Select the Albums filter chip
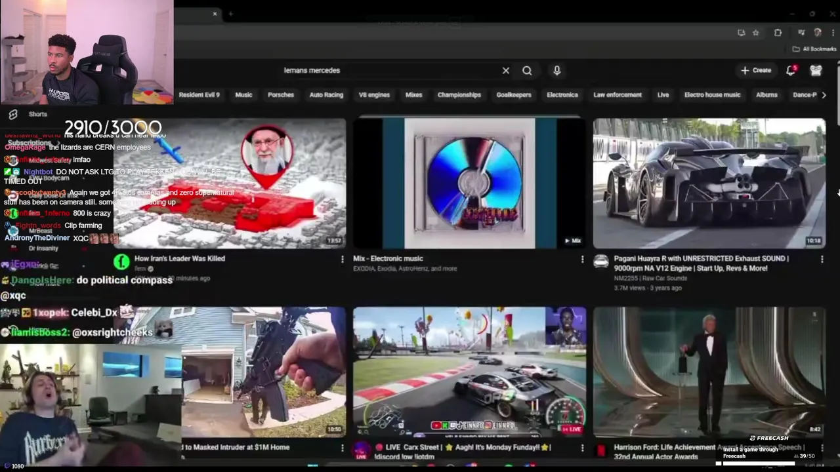840x472 pixels. tap(766, 95)
